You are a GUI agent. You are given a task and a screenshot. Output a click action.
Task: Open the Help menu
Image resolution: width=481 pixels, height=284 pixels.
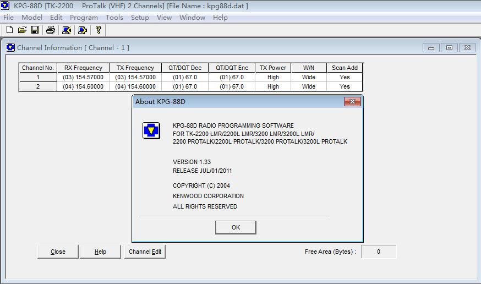point(220,18)
